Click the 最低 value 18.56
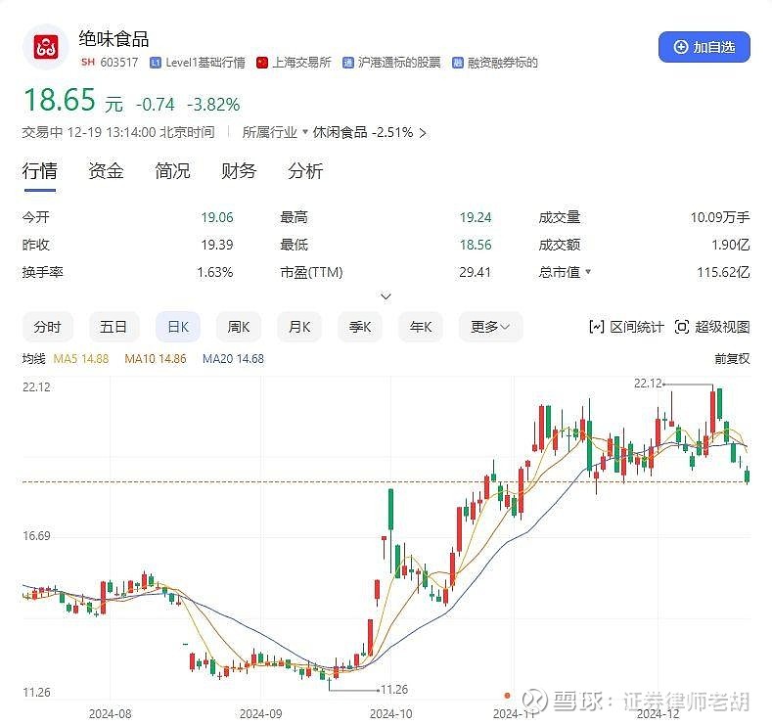Screen dimensions: 772x725 (476, 245)
